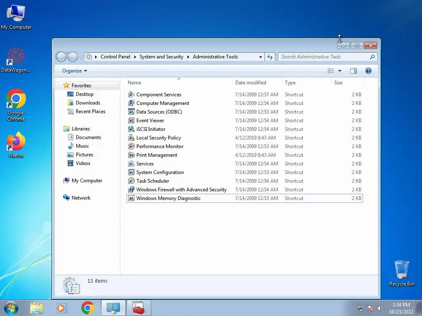Viewport: 422px width, 316px height.
Task: Select the DataWagon desktop shortcut
Action: pyautogui.click(x=16, y=60)
